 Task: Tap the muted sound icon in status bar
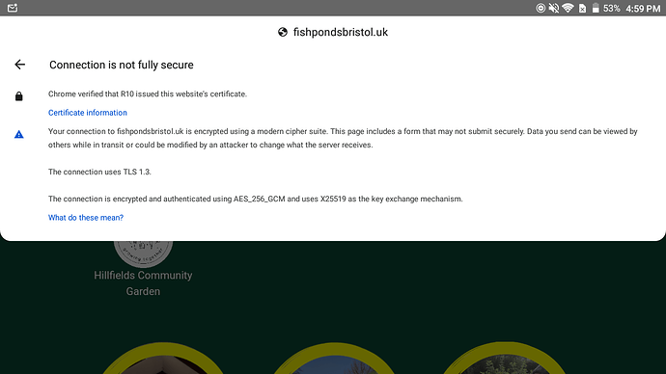click(554, 8)
